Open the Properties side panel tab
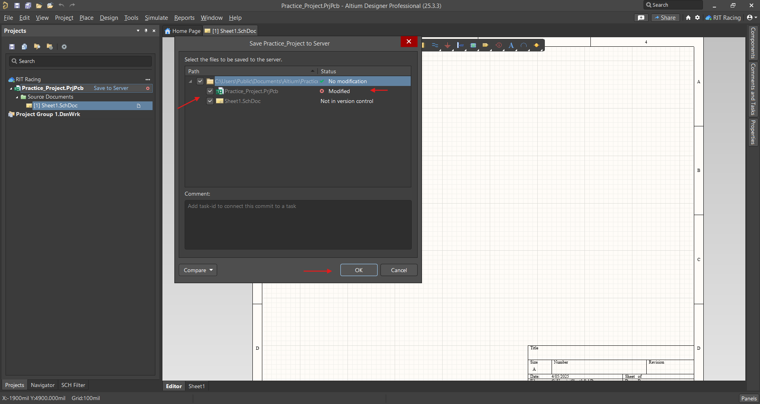 (x=753, y=132)
